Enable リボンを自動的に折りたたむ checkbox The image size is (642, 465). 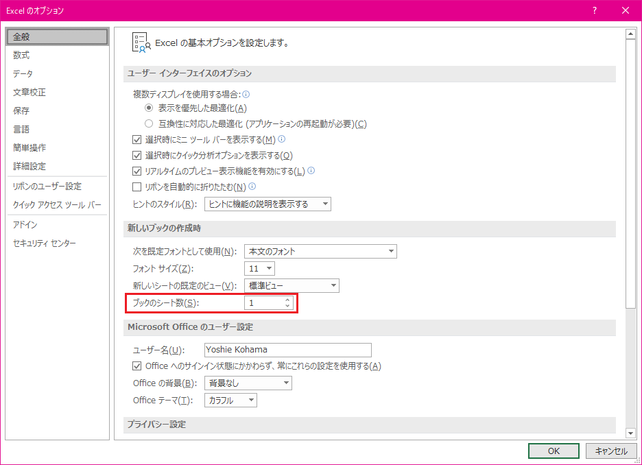[136, 187]
